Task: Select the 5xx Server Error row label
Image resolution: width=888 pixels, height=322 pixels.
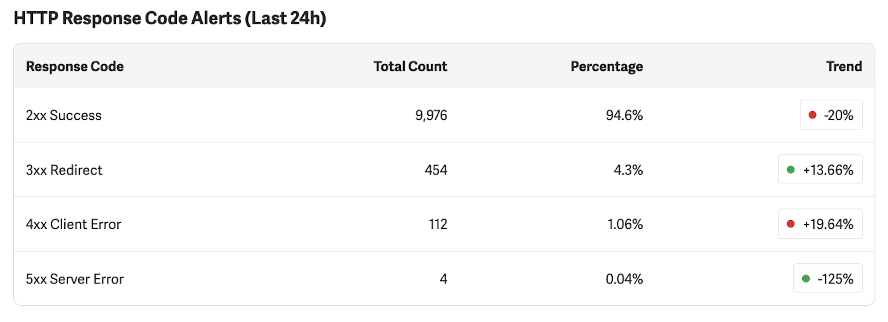Action: tap(75, 279)
